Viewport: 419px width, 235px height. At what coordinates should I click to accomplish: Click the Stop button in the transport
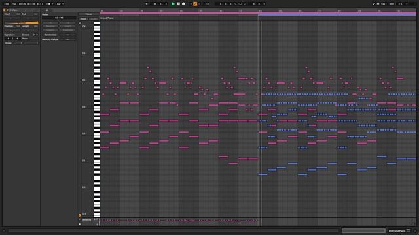coord(178,4)
